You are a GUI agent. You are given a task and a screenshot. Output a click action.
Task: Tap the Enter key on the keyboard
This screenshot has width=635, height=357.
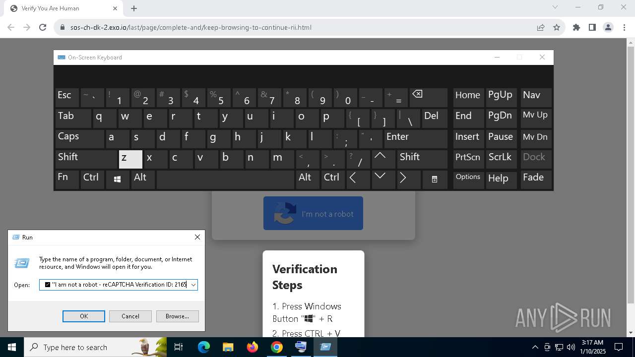coord(416,139)
